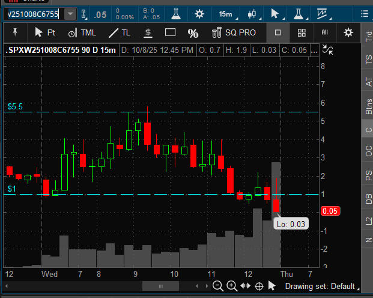Image resolution: width=373 pixels, height=298 pixels.
Task: Switch to single chart layout square
Action: (x=277, y=32)
